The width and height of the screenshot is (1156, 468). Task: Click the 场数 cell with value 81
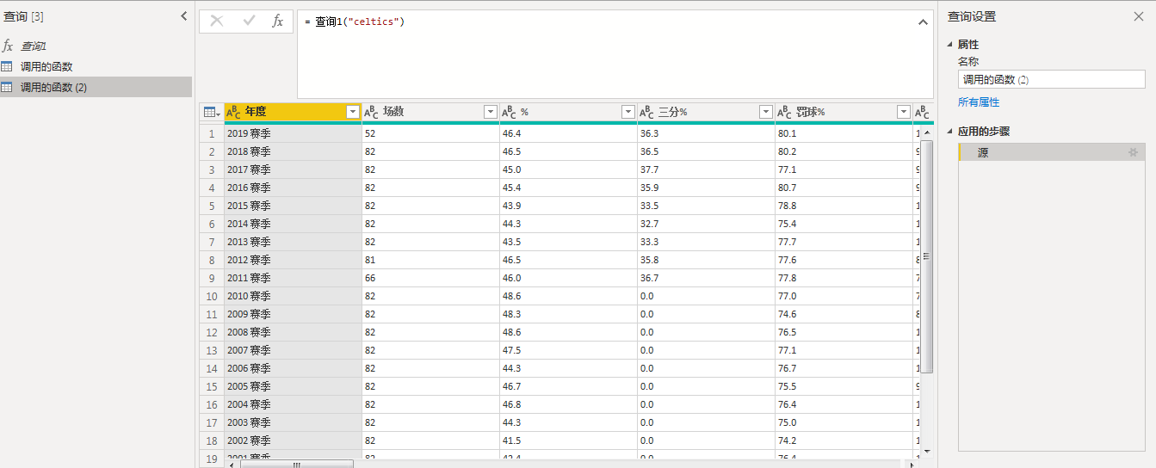430,260
